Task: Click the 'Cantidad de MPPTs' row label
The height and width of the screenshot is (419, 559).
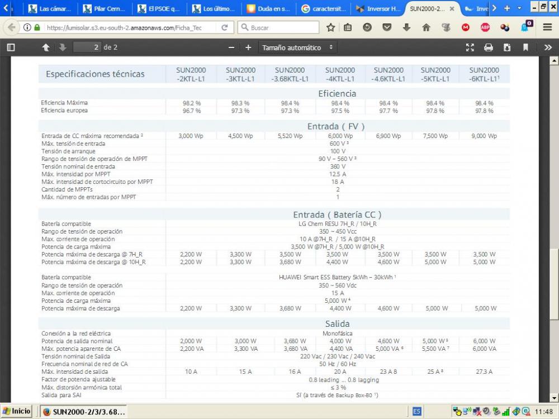Action: click(67, 189)
